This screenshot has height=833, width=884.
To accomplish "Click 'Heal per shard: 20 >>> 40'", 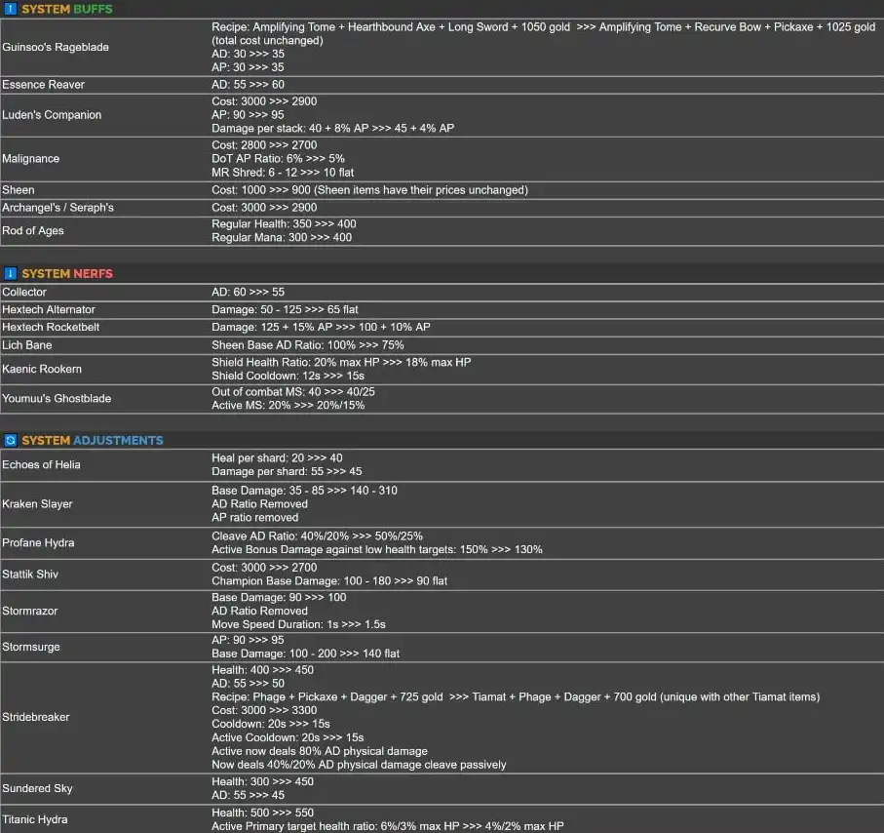I will [x=277, y=458].
